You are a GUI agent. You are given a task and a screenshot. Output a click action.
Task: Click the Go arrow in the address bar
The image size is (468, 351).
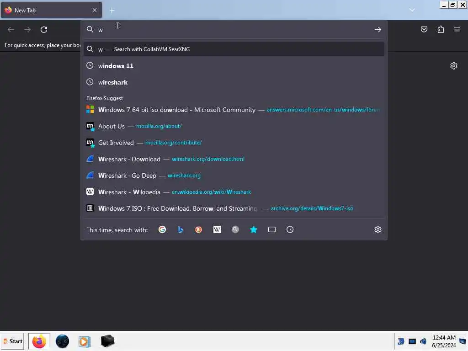coord(378,30)
